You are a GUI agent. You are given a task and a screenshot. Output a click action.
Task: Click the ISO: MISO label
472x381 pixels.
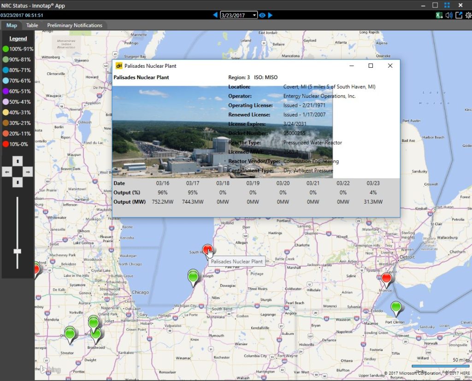266,77
